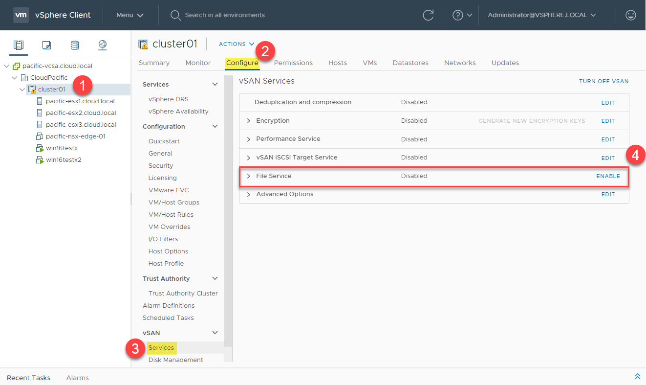
Task: Collapse the Recent Tasks pane with double-chevron
Action: [x=638, y=376]
